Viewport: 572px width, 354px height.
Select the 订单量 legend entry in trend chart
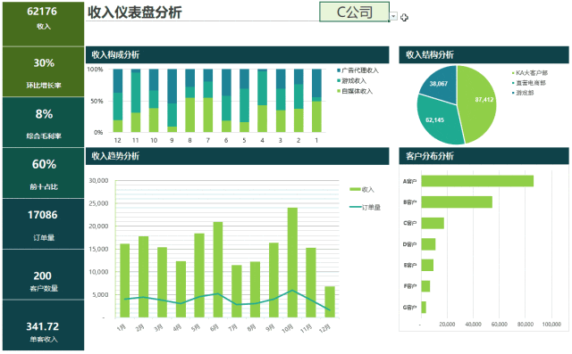click(366, 208)
